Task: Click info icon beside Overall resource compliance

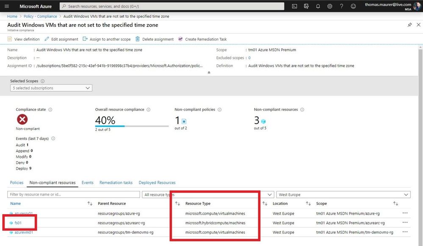Action: 148,110
